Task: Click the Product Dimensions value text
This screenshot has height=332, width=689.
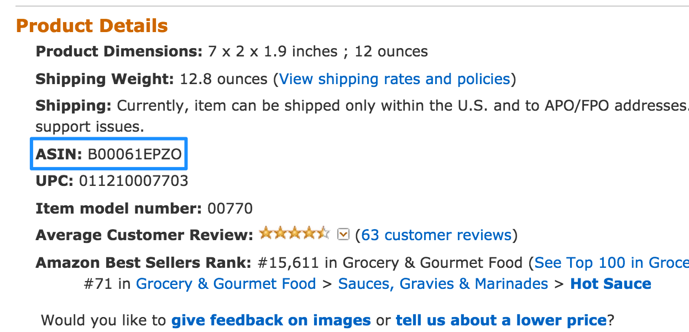Action: pyautogui.click(x=318, y=51)
